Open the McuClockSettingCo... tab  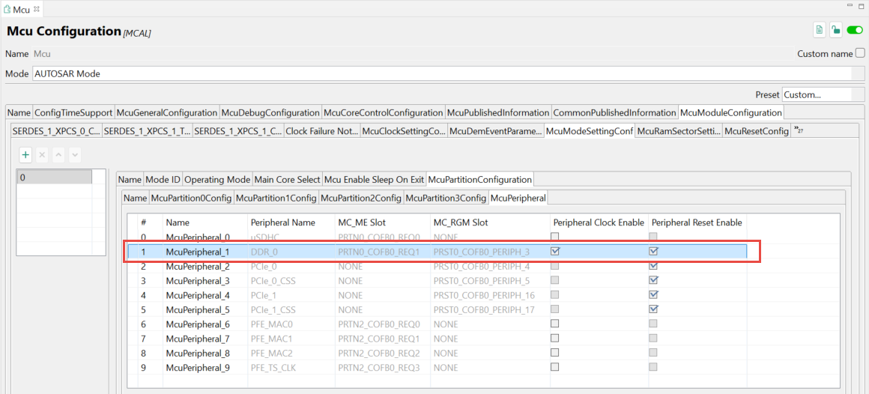coord(404,131)
